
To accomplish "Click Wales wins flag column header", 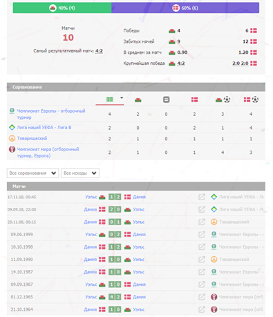I will (138, 99).
